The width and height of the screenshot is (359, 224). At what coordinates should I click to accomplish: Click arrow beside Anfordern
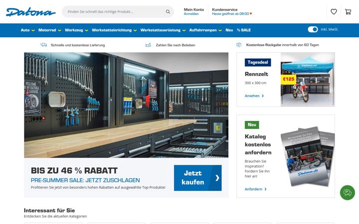point(265,189)
